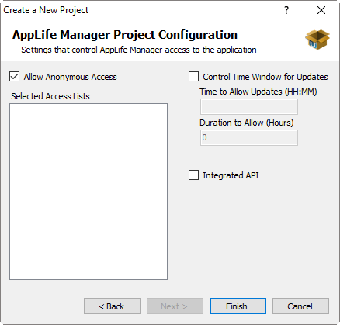
Task: Click the Create a New Project title bar
Action: point(46,10)
